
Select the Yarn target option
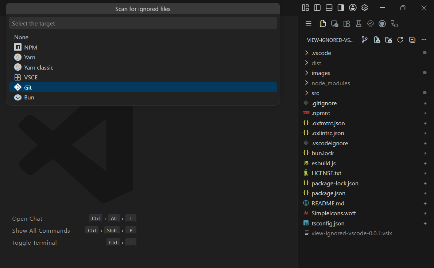[x=143, y=58]
